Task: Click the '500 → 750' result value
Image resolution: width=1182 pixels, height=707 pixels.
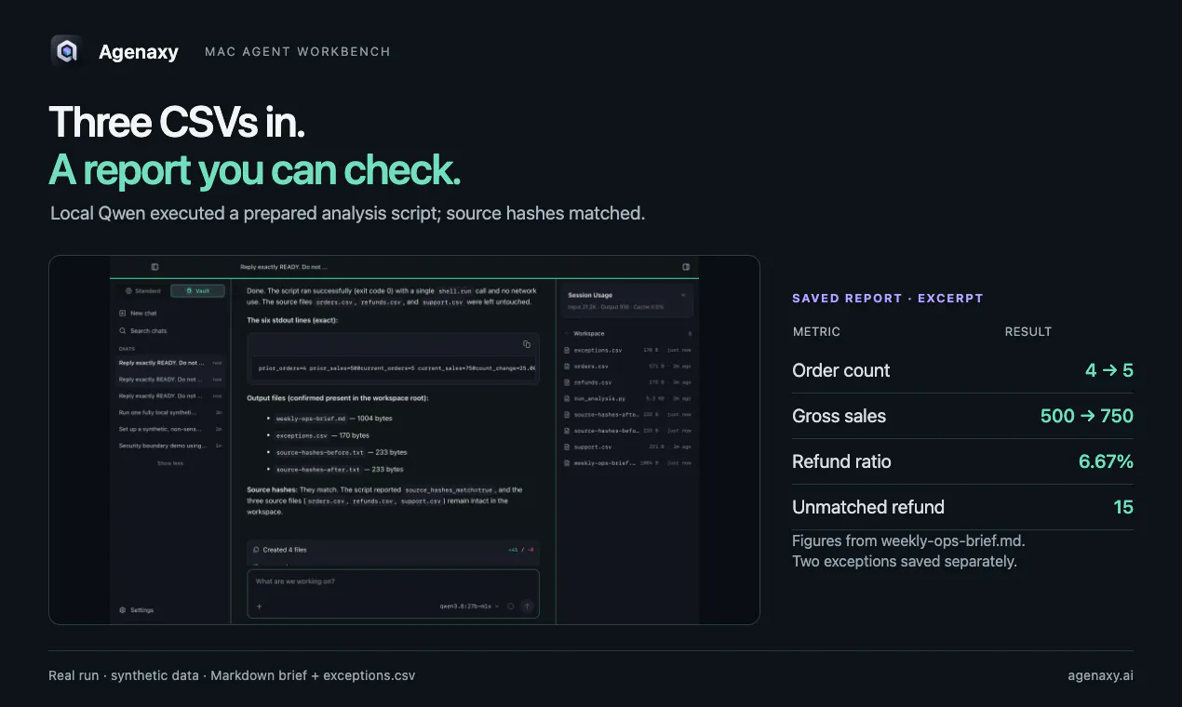Action: 1087,416
